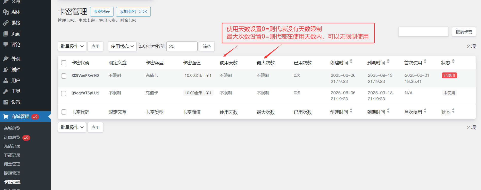The width and height of the screenshot is (481, 190).
Task: Open the bottom bulk actions dropdown
Action: 72,127
